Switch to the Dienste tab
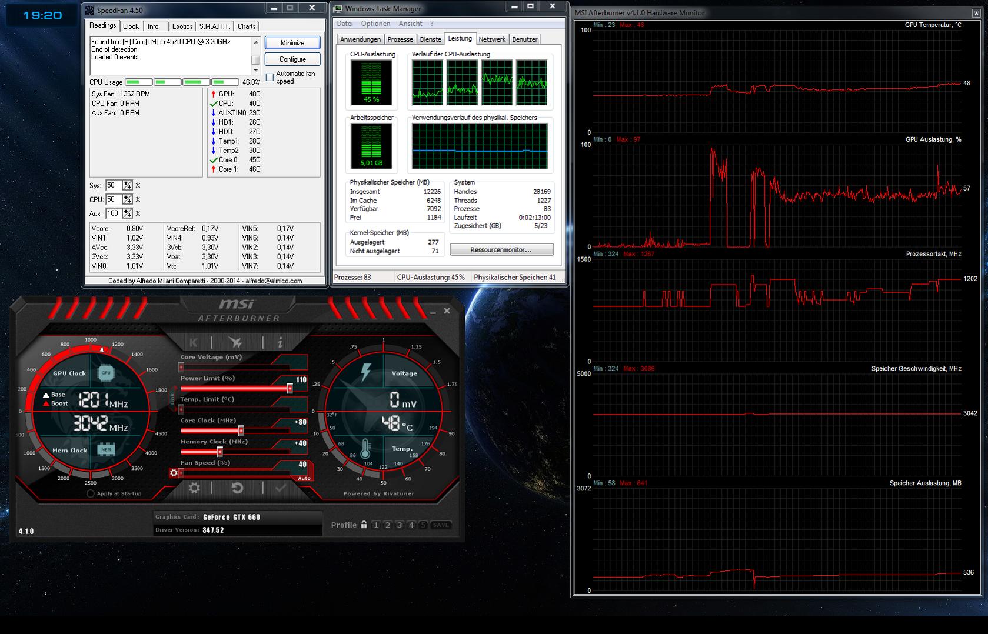Viewport: 988px width, 634px height. pos(430,39)
